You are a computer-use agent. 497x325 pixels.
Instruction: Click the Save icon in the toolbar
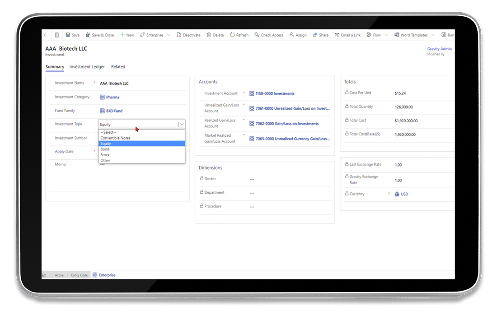click(x=68, y=35)
